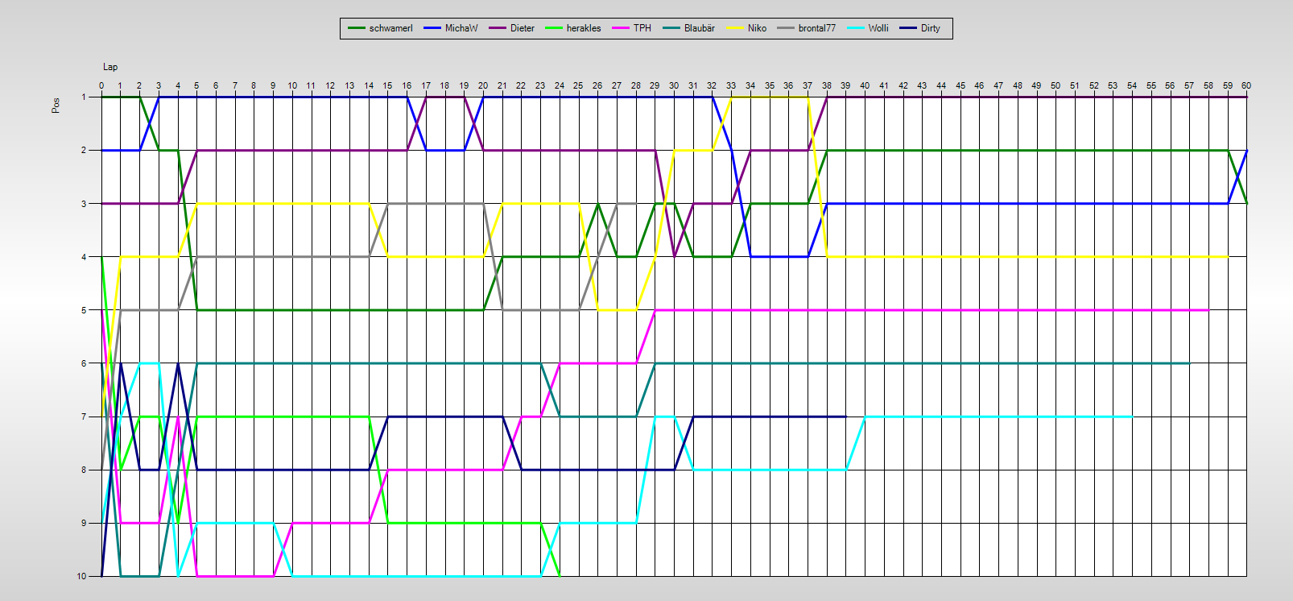Click lap number 33 on the axis
This screenshot has height=601, width=1293.
pos(731,85)
